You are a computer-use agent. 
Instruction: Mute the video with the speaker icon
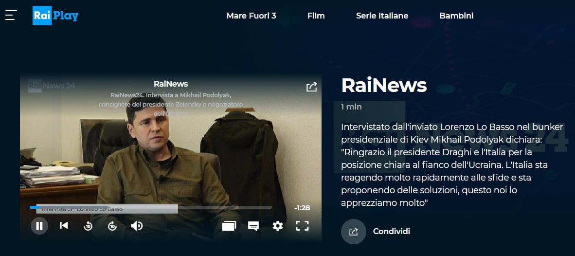136,226
